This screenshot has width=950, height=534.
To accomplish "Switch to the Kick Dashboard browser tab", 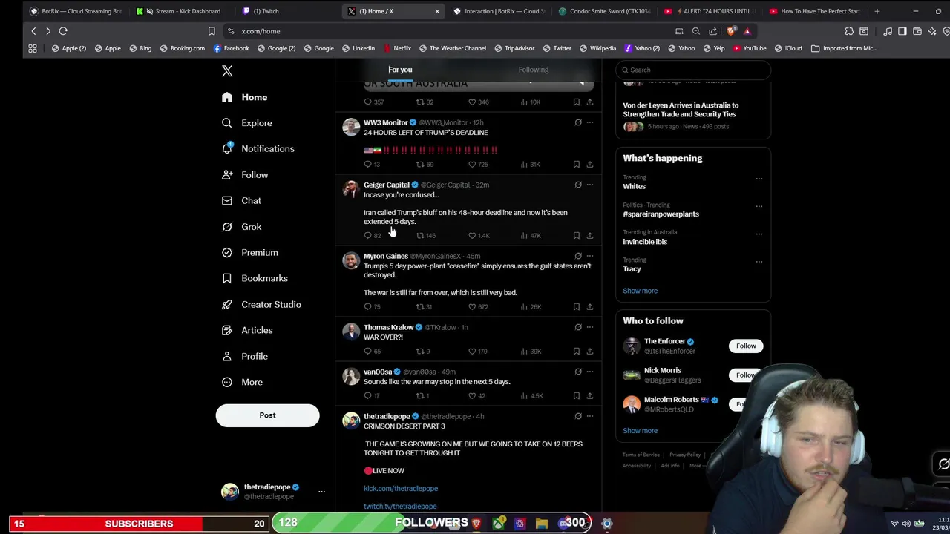I will pos(180,11).
